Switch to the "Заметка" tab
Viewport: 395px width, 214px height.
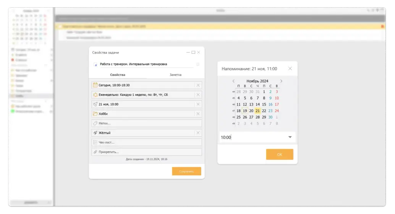click(x=175, y=75)
